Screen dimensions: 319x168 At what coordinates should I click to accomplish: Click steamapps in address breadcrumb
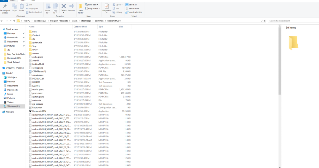(86, 21)
